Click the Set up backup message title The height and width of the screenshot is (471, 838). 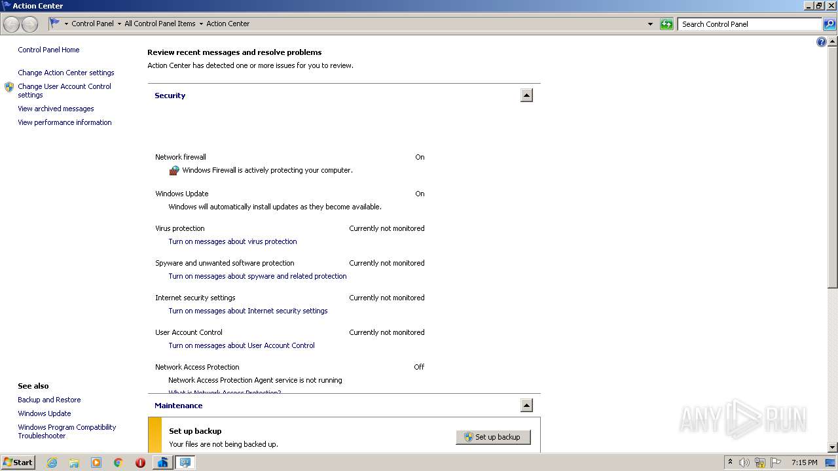195,431
